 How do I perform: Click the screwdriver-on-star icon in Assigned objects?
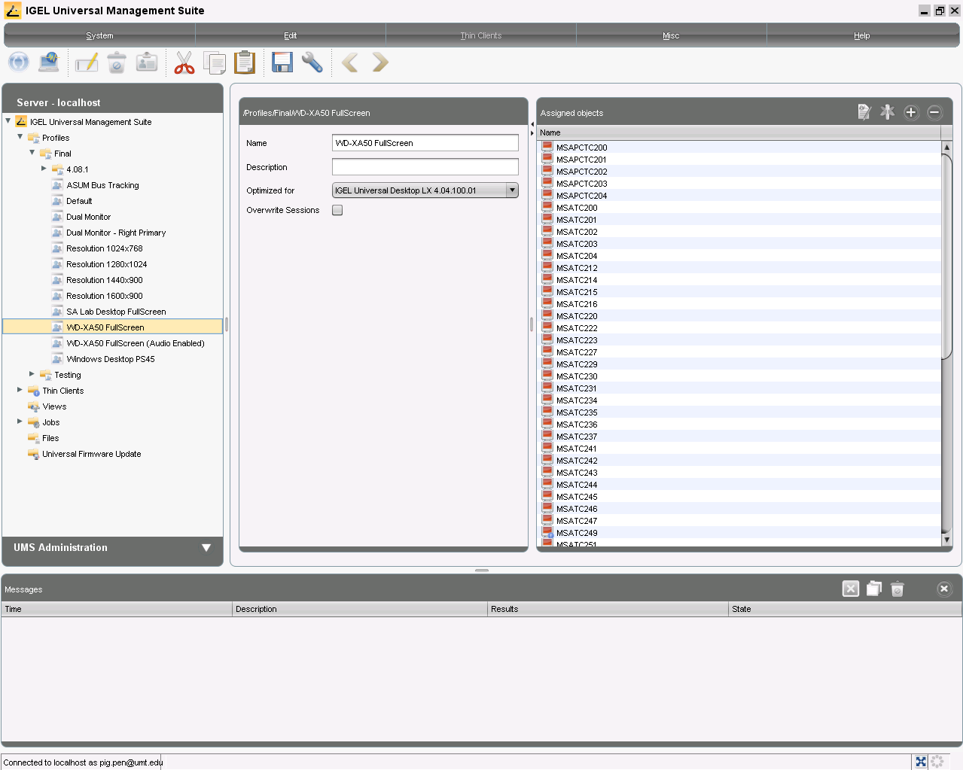[888, 112]
